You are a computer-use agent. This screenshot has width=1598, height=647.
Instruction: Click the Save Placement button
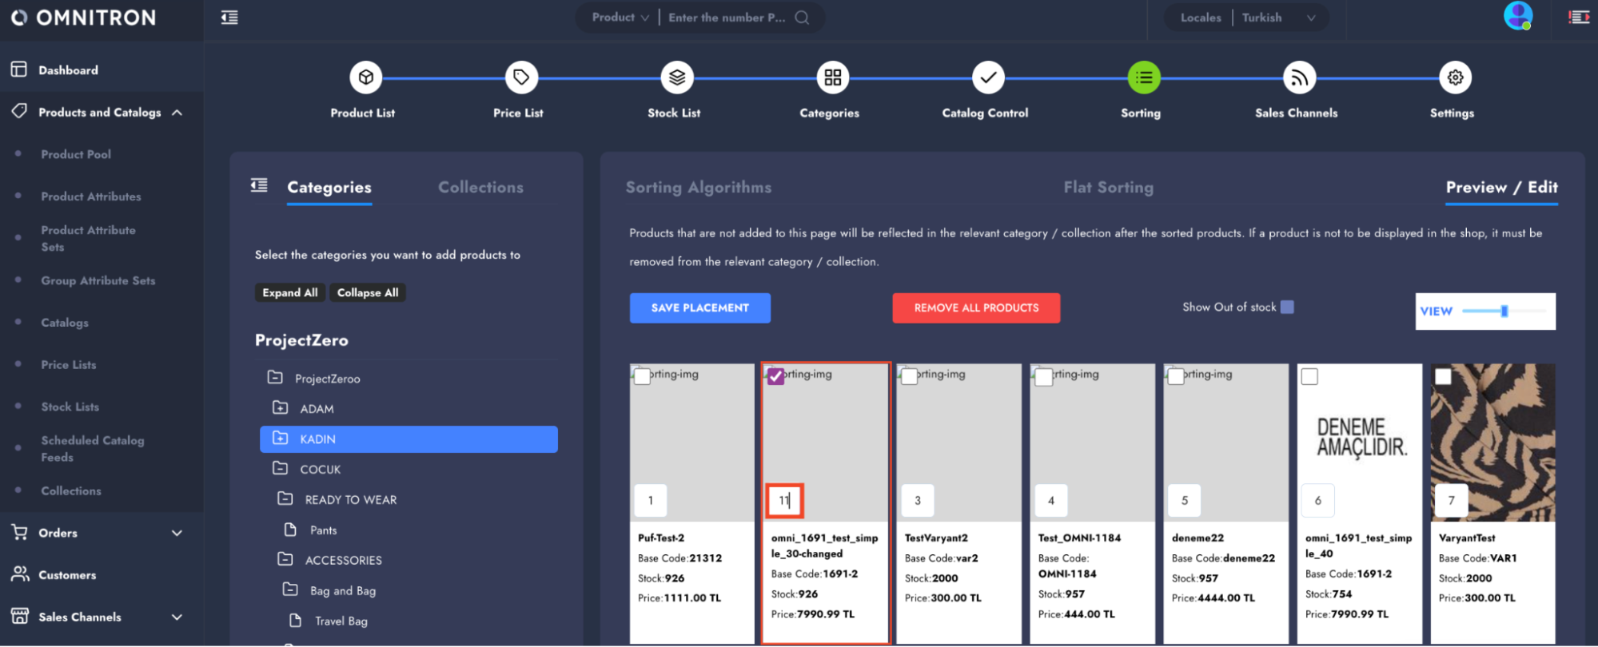point(699,308)
